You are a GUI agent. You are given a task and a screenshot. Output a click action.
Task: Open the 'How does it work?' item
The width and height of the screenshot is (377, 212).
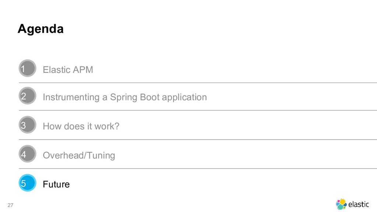(81, 126)
